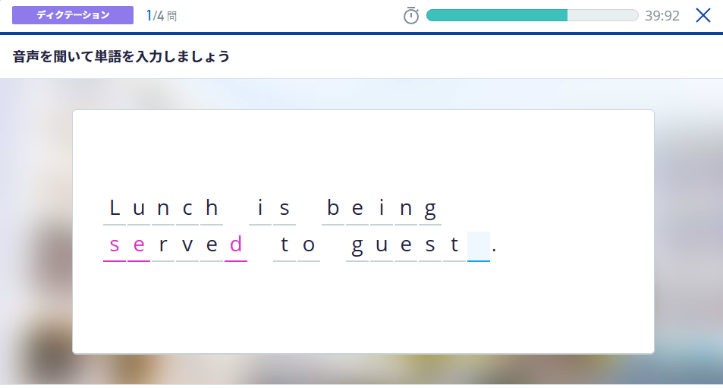Click the "o" slot in "to"
This screenshot has height=388, width=723.
coord(309,245)
